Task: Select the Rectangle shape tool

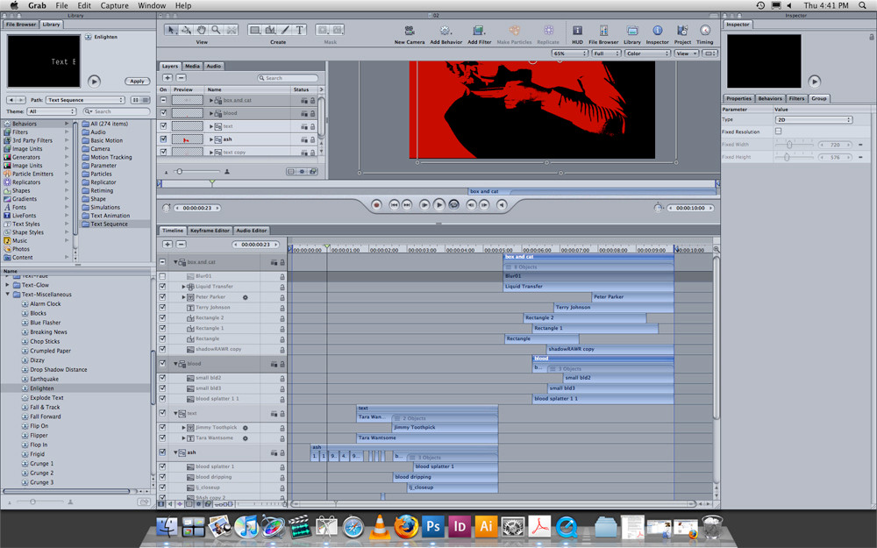Action: [x=255, y=30]
